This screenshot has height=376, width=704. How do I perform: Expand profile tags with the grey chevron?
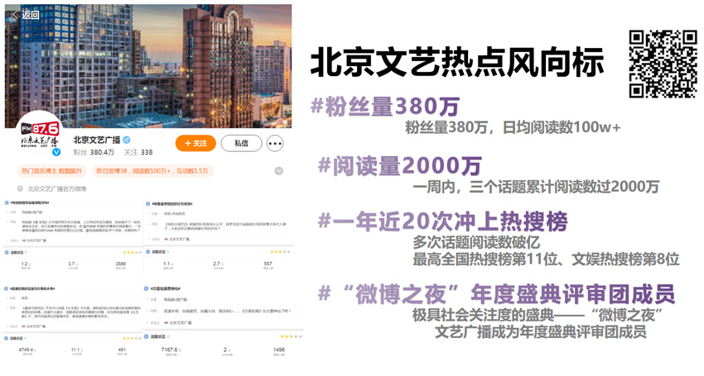coord(279,171)
